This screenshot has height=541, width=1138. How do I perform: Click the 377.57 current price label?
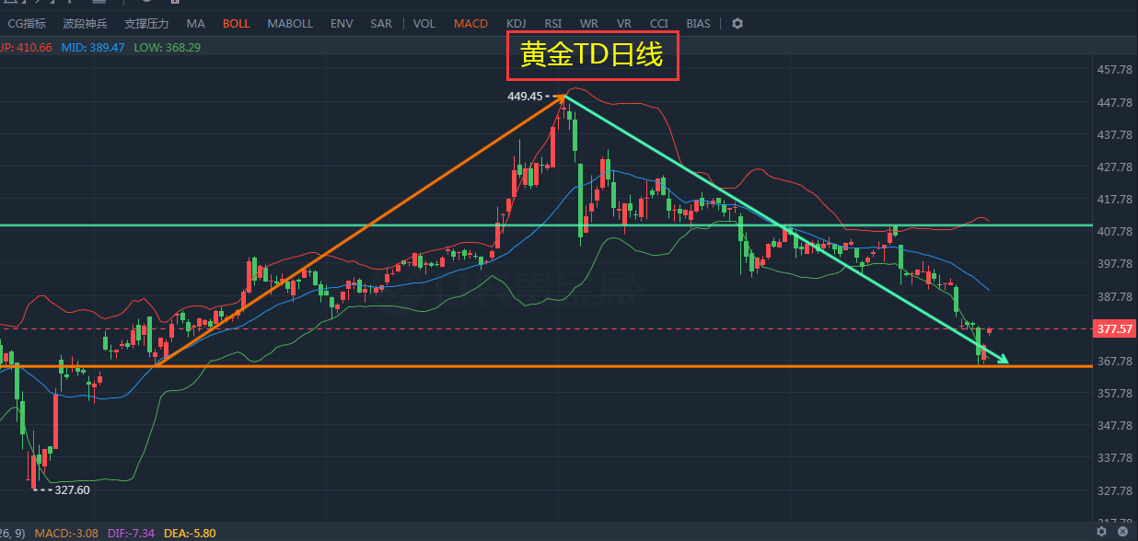[x=1112, y=328]
